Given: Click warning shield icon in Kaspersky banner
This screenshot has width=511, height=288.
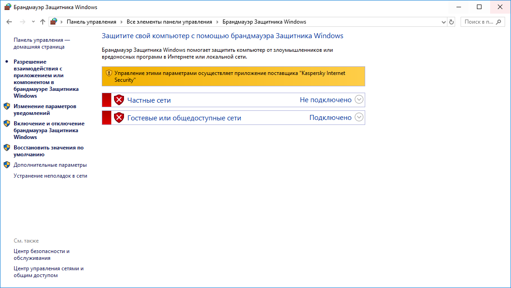Looking at the screenshot, I should click(109, 73).
